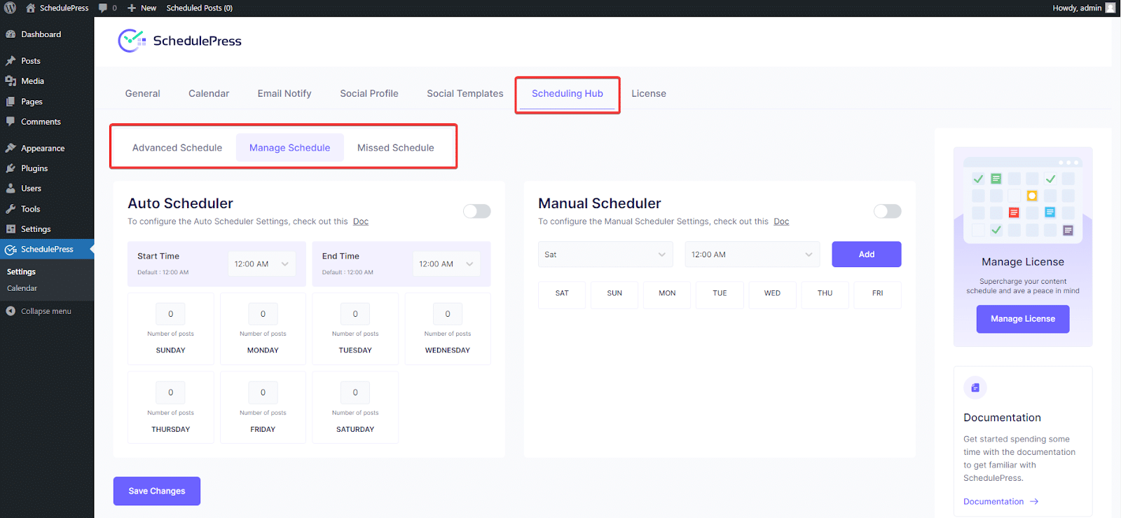Click the SchedulePress menu icon in sidebar
The image size is (1121, 518).
pyautogui.click(x=11, y=250)
